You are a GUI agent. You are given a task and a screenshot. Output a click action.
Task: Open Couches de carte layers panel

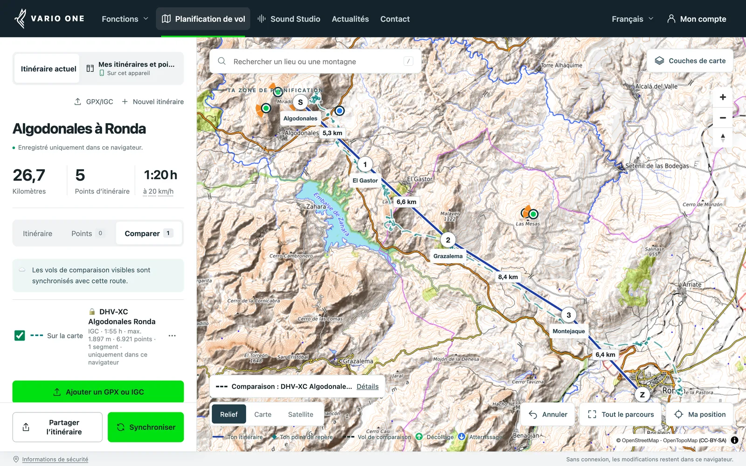pos(690,61)
